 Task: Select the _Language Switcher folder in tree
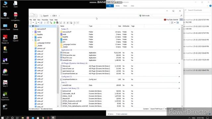(x=44, y=43)
